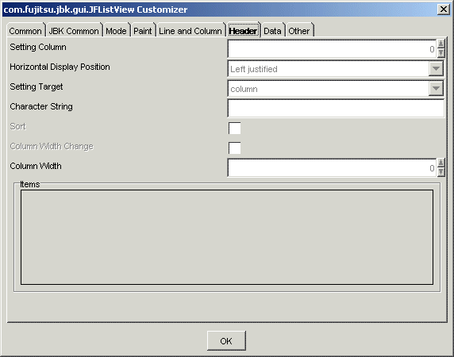Increase Column Width with up arrow
The image size is (454, 357).
tap(441, 163)
